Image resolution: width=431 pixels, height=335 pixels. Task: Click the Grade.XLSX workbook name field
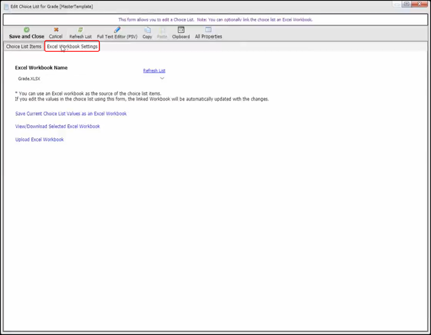tap(86, 78)
